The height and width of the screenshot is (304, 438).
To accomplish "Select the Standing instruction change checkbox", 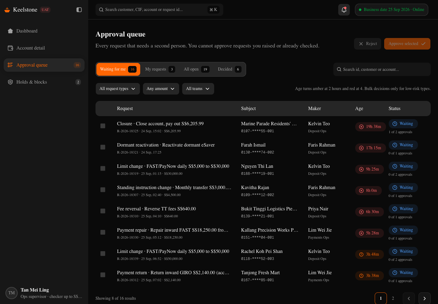I will click(x=103, y=190).
